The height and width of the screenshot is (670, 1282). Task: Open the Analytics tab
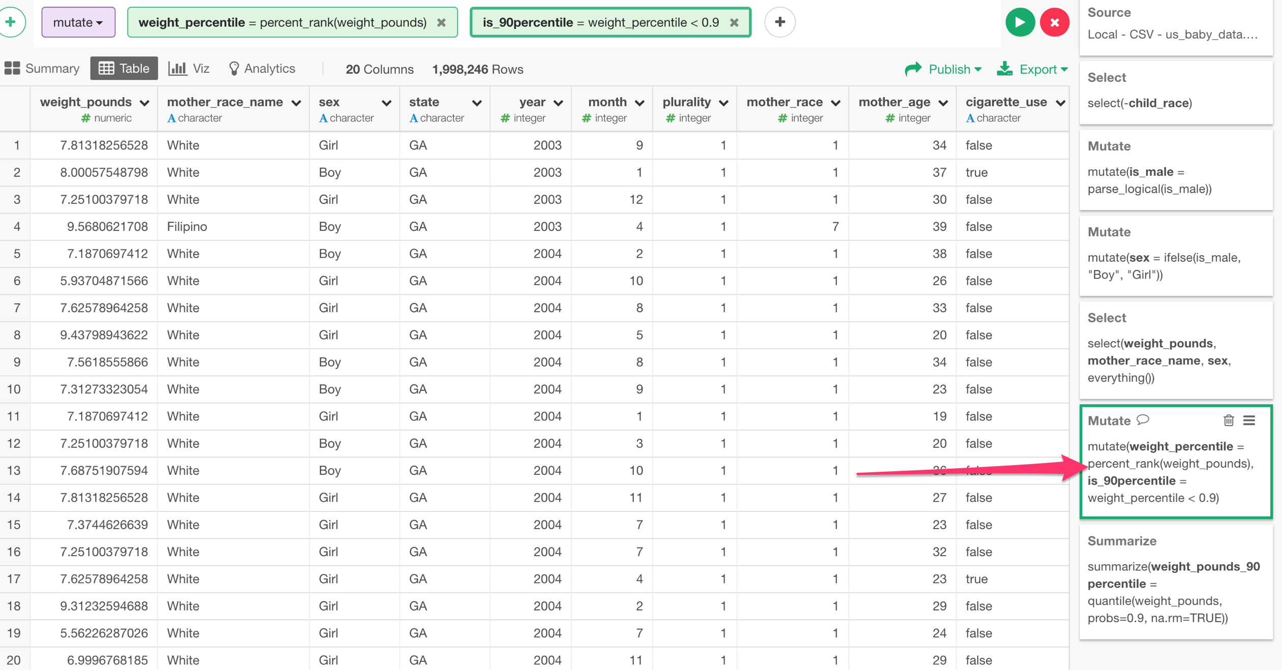(262, 69)
